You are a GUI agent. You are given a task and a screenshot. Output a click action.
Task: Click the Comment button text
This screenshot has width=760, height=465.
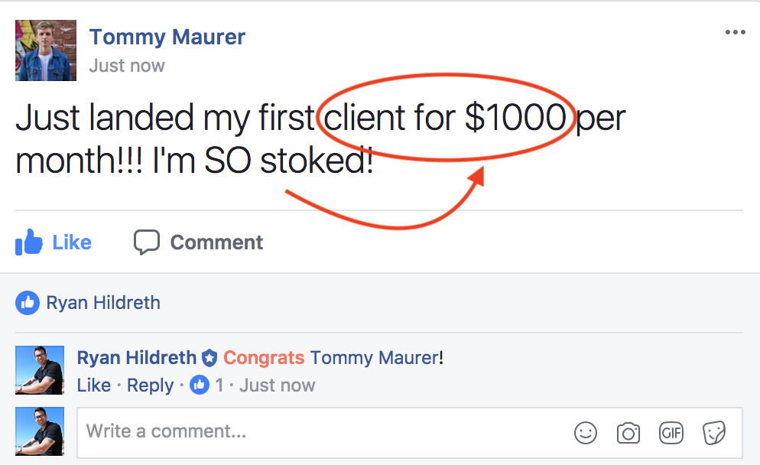point(216,242)
